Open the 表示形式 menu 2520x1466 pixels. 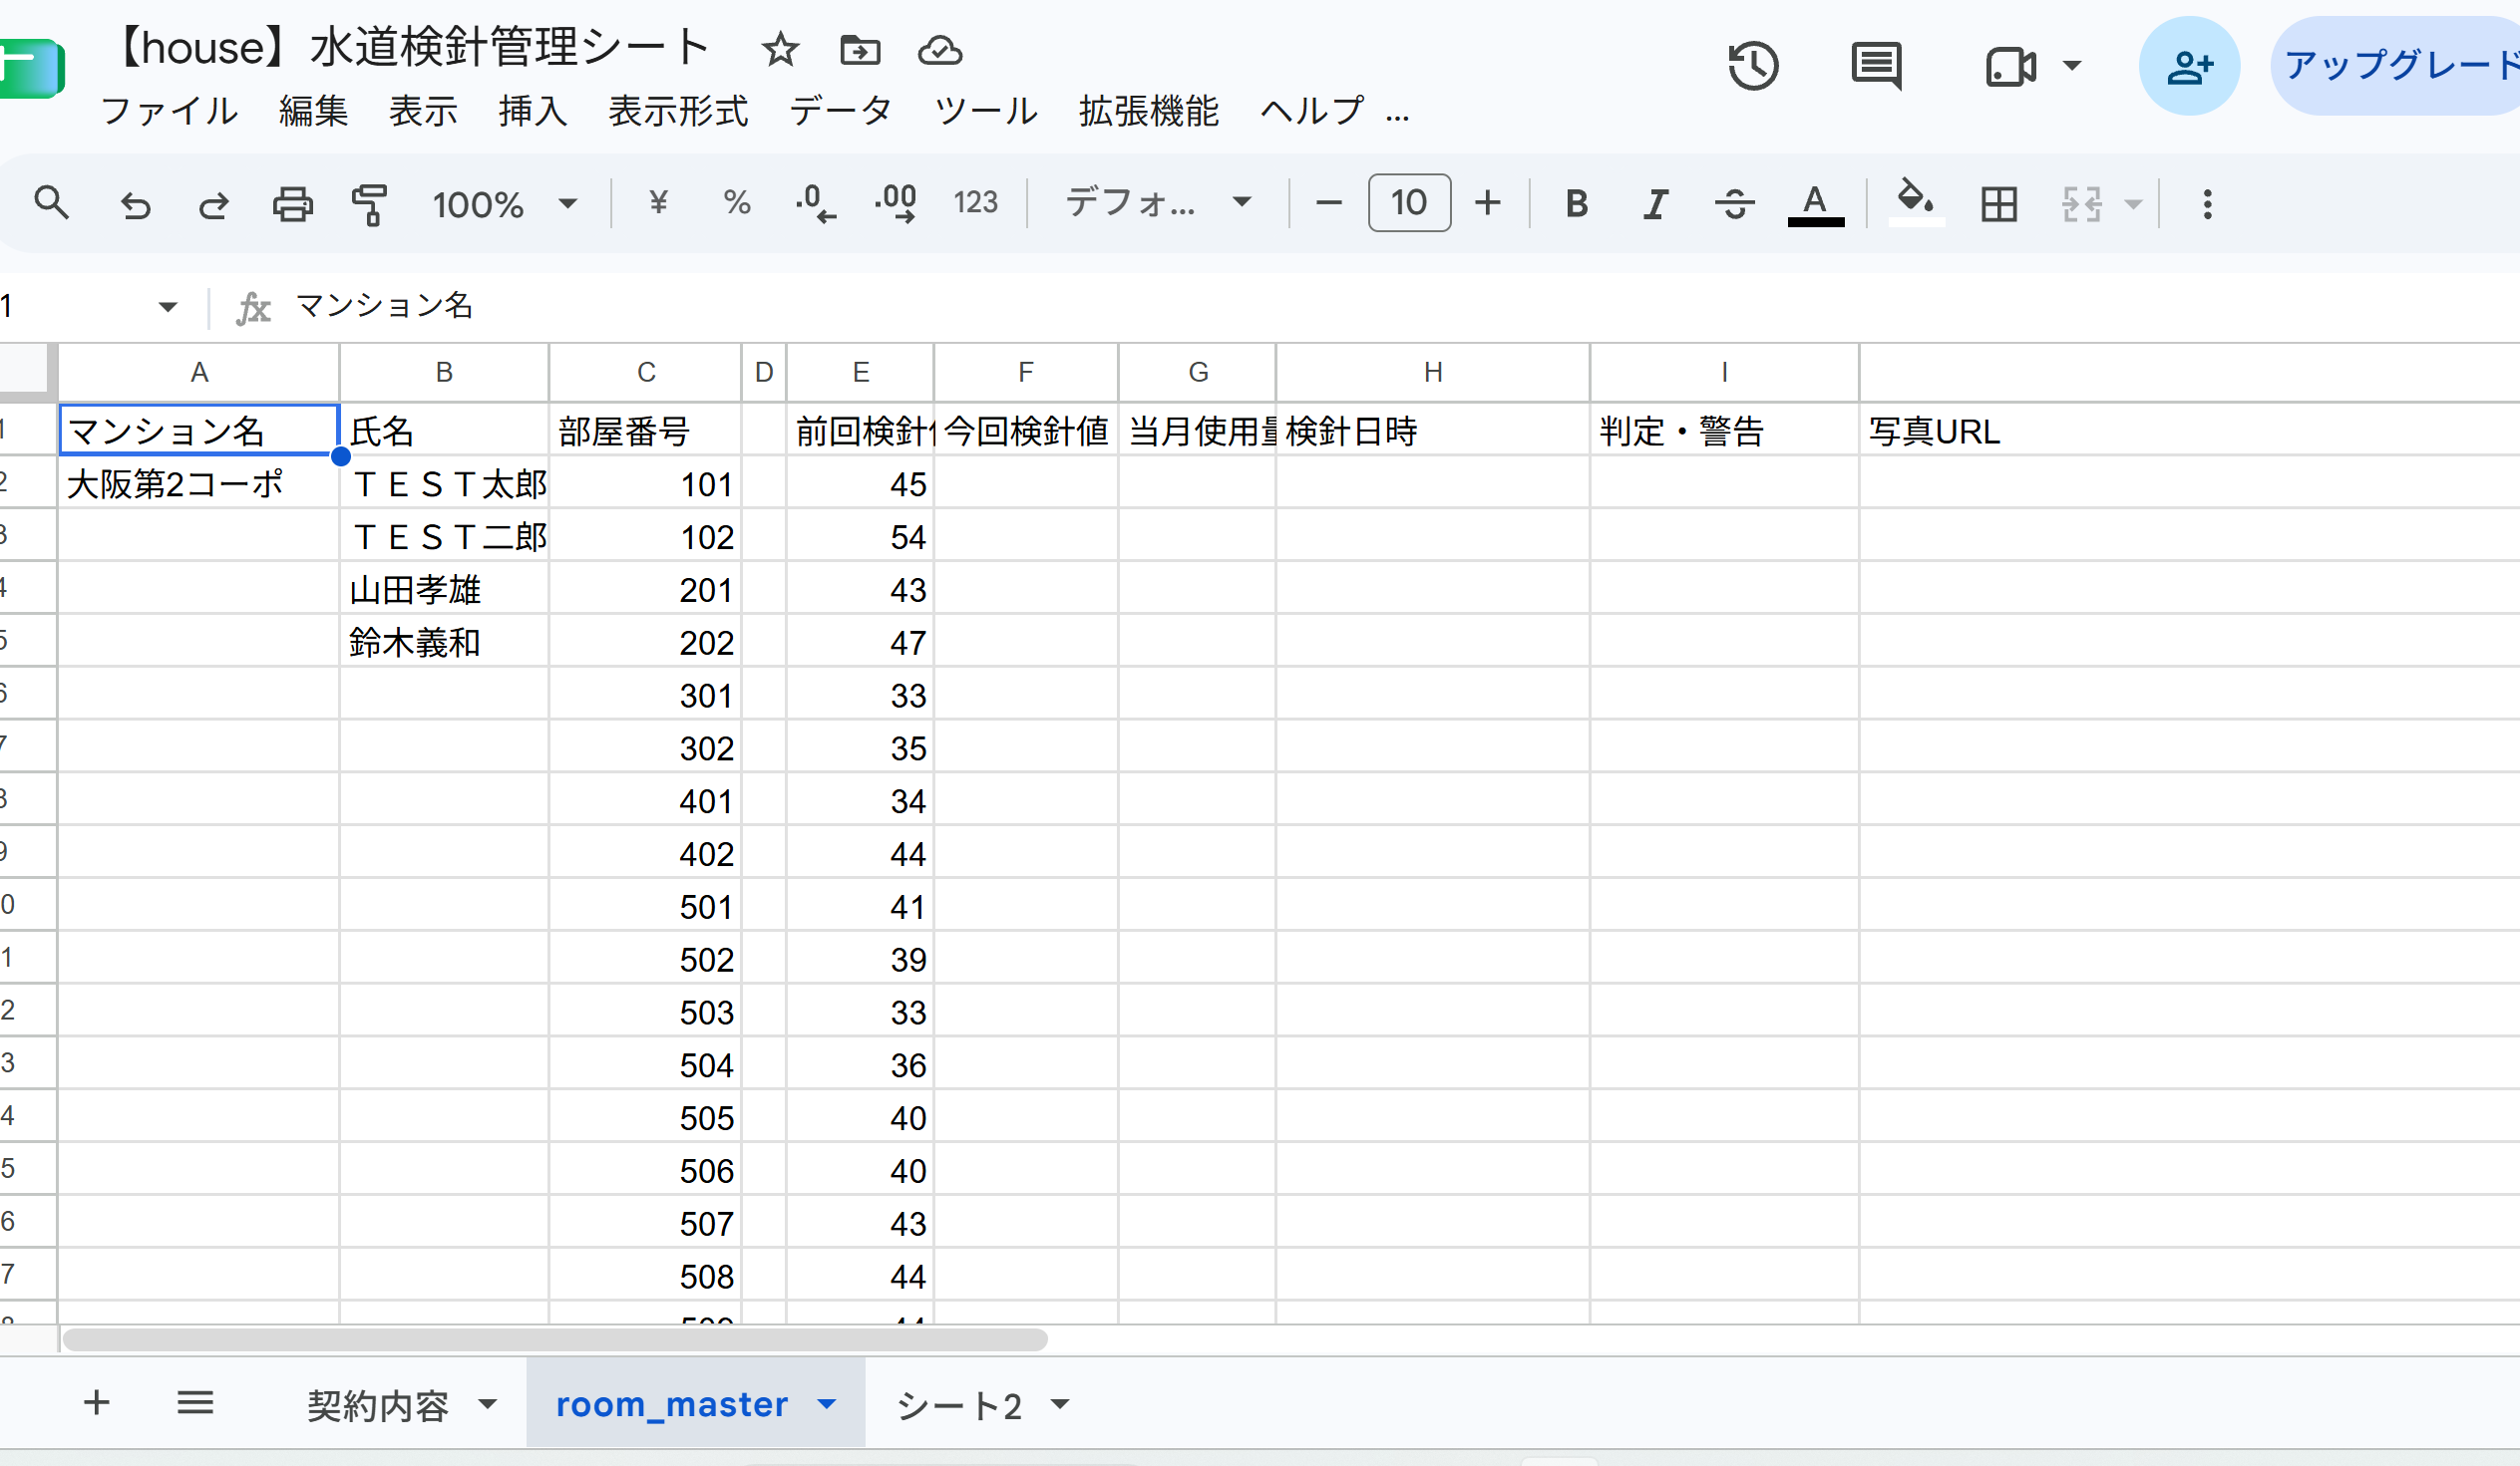[x=678, y=111]
